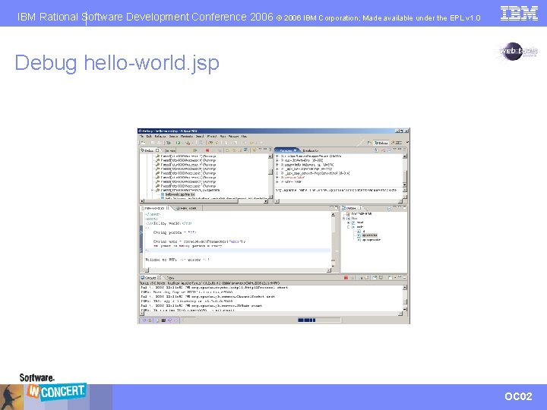
Task: Click the Variables view detail pane text
Action: click(x=337, y=191)
